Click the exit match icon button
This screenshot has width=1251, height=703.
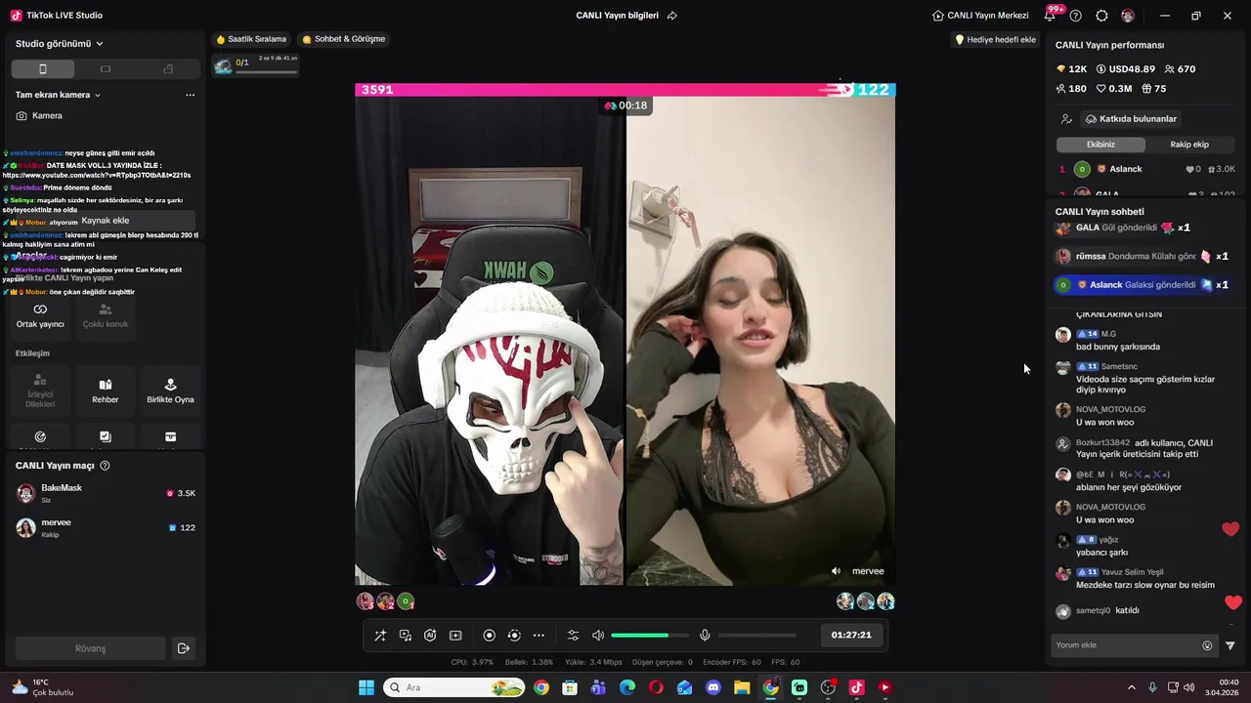click(x=183, y=648)
